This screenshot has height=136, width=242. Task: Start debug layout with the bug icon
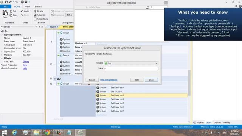[x=26, y=2]
